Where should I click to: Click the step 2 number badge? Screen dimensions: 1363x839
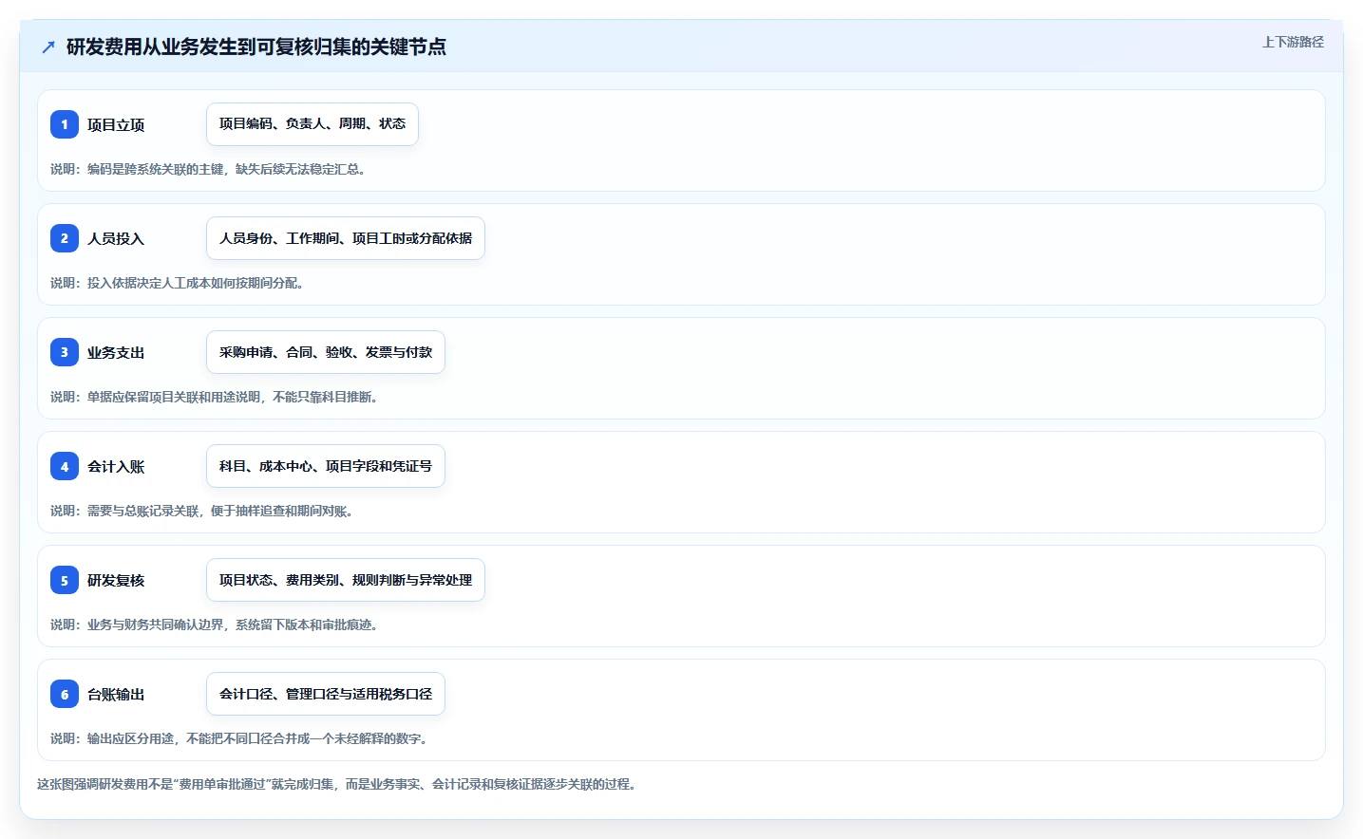click(x=65, y=238)
